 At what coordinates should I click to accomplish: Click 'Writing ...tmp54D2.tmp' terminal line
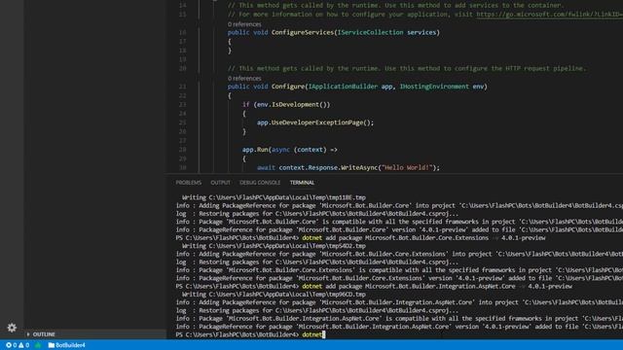click(274, 246)
